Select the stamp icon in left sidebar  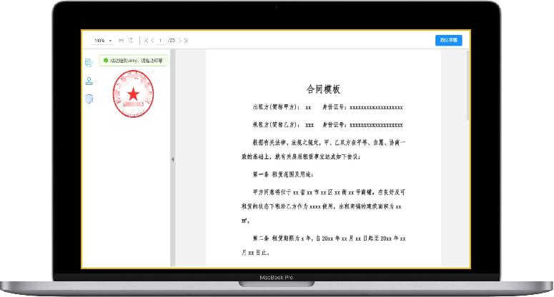pos(89,81)
